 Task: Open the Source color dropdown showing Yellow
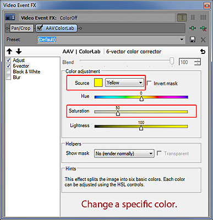point(124,82)
